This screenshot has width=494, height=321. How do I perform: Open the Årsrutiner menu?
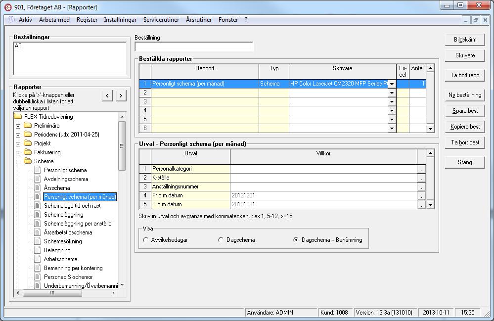[x=198, y=19]
